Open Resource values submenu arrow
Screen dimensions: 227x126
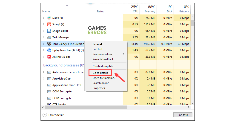[124, 54]
